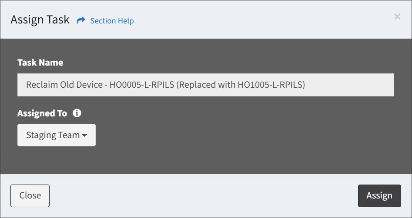
Task: Click the Assign Task dialog title
Action: click(x=40, y=20)
